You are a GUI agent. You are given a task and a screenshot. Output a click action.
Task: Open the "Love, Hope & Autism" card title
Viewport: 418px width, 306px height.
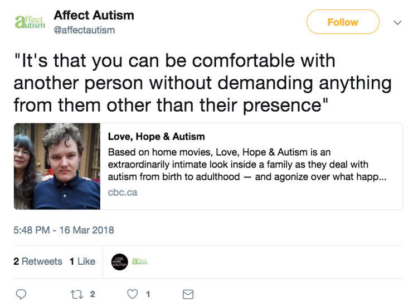[156, 136]
